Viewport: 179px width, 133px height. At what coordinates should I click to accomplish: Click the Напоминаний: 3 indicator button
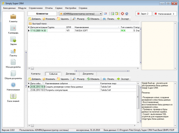tap(165, 14)
